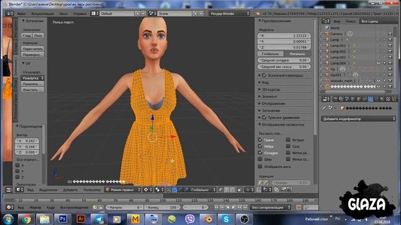The width and height of the screenshot is (401, 225).
Task: Open Viber from the taskbar
Action: 190,219
